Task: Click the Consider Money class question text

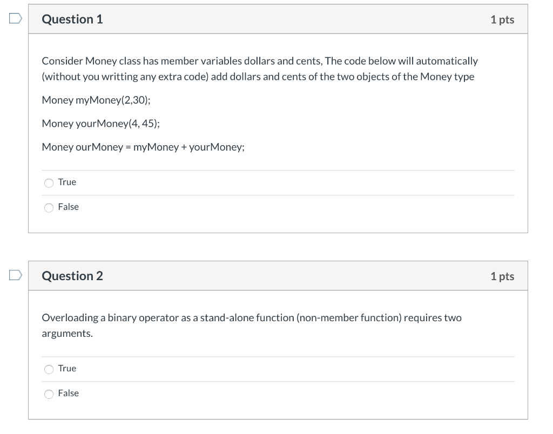Action: pos(260,69)
